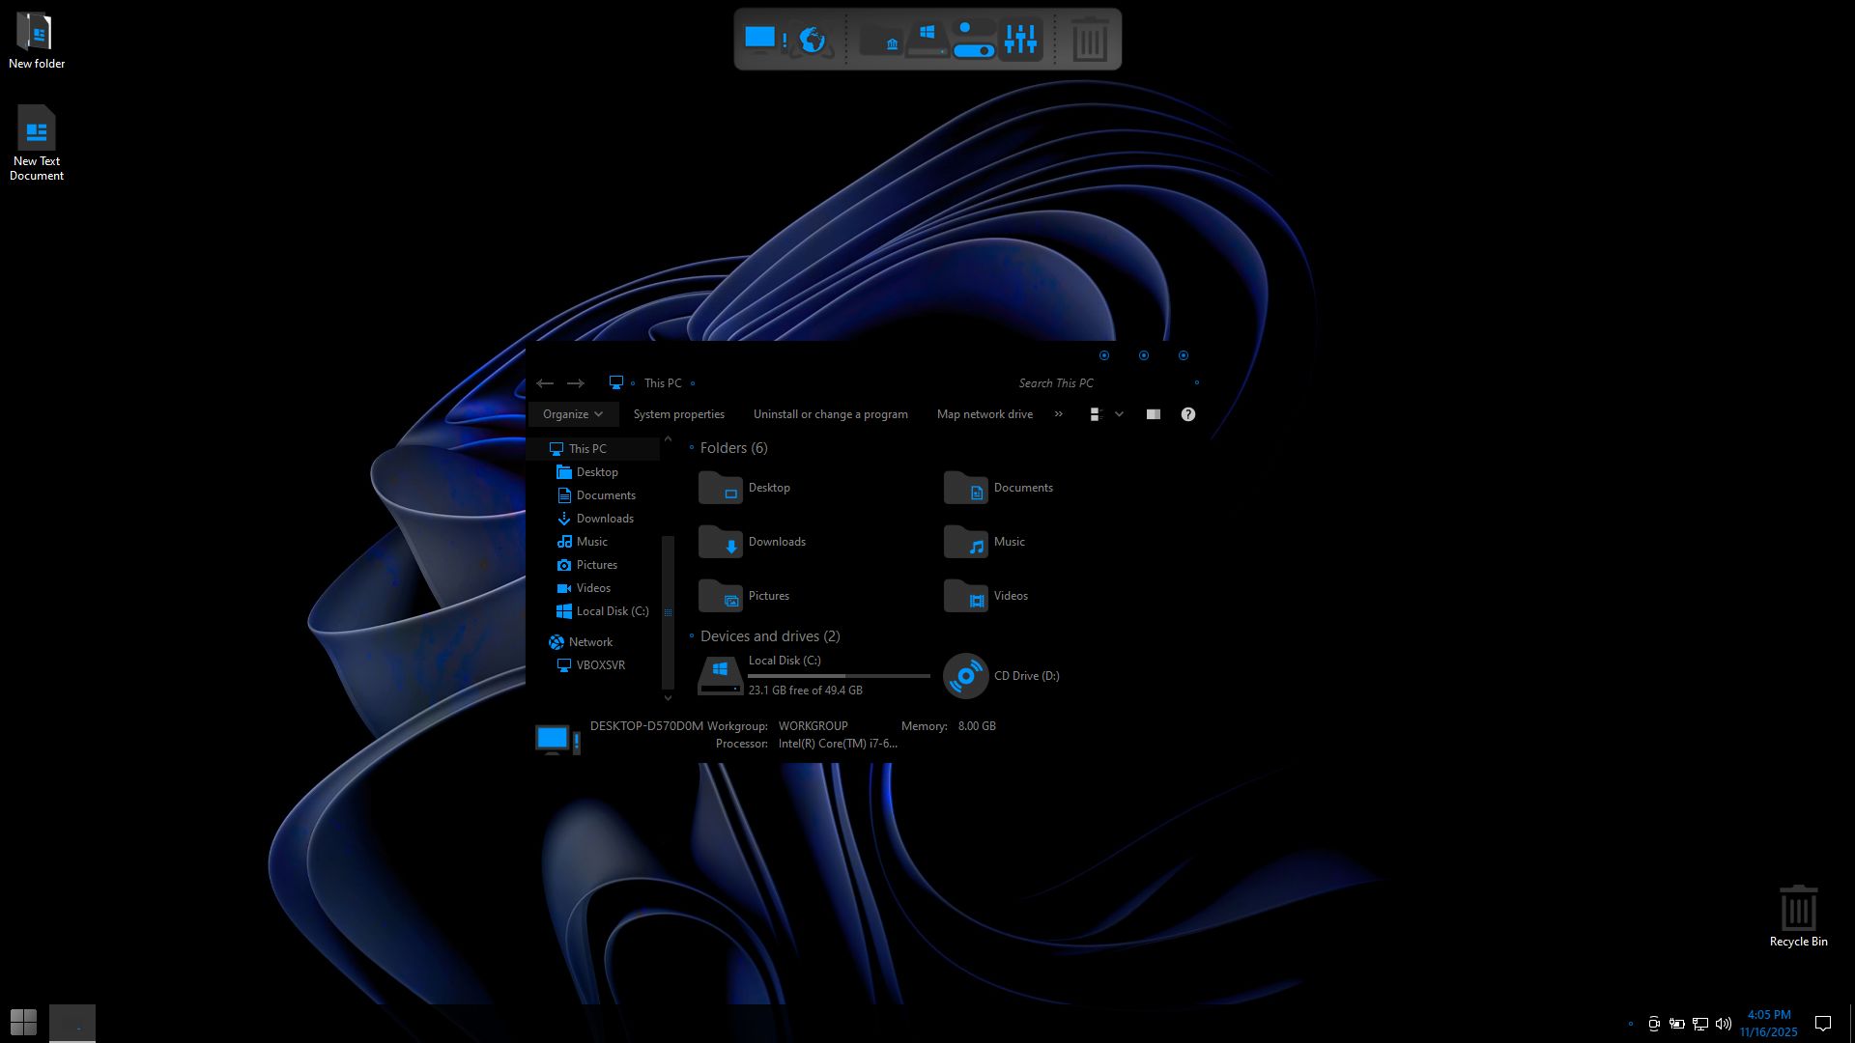Image resolution: width=1855 pixels, height=1043 pixels.
Task: Collapse the Folders (6) group
Action: [692, 448]
